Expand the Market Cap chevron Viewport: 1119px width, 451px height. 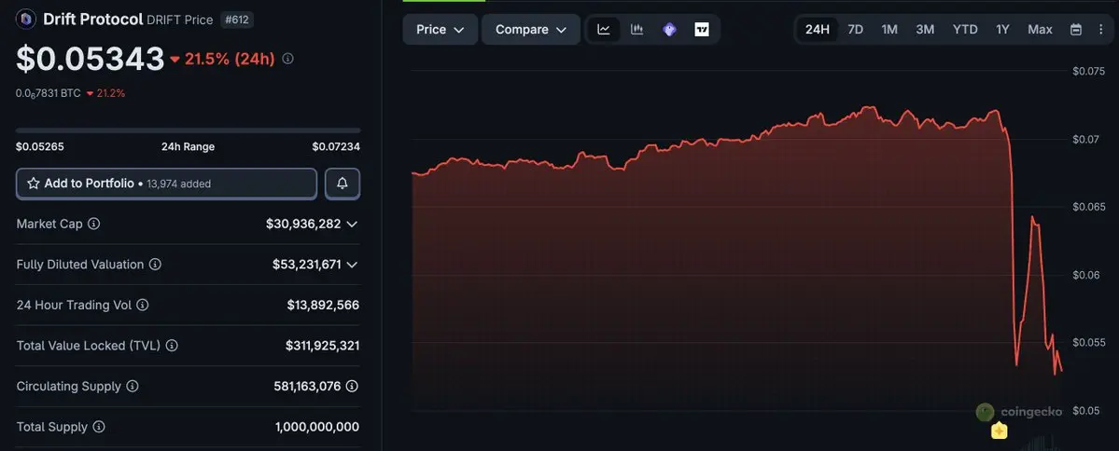coord(352,224)
